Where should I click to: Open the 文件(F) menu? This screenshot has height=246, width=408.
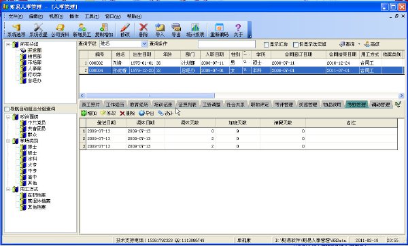pos(16,16)
